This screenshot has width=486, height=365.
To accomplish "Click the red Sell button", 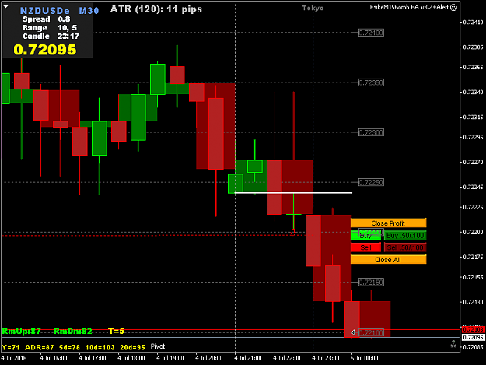I will (365, 247).
